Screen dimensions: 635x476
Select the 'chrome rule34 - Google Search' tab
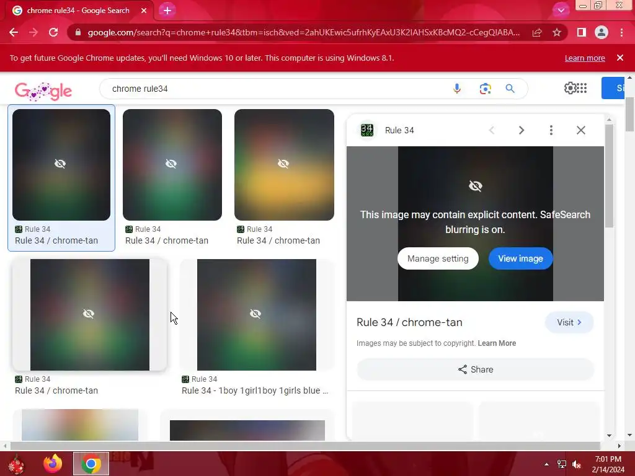(x=78, y=11)
